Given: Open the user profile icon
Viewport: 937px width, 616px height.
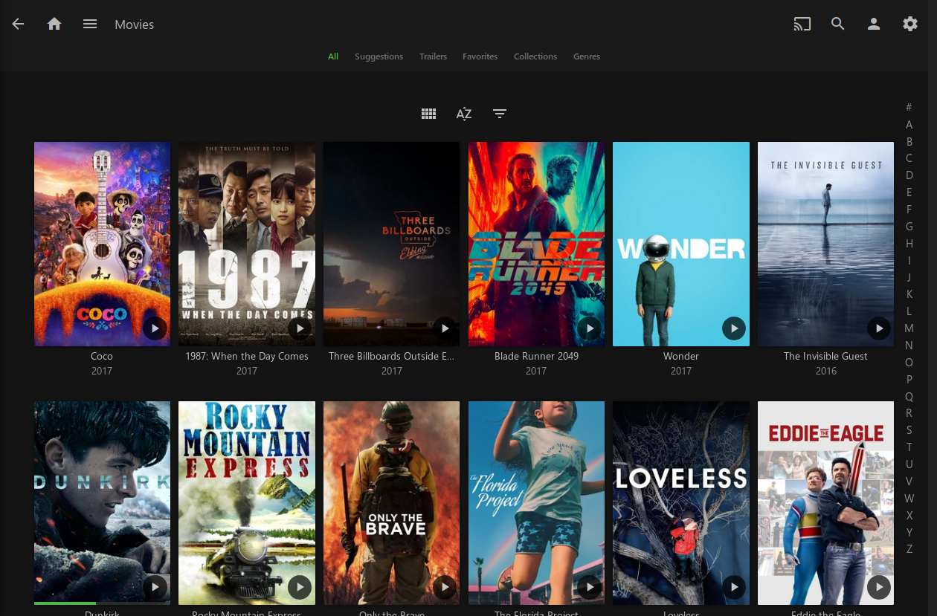Looking at the screenshot, I should [874, 23].
